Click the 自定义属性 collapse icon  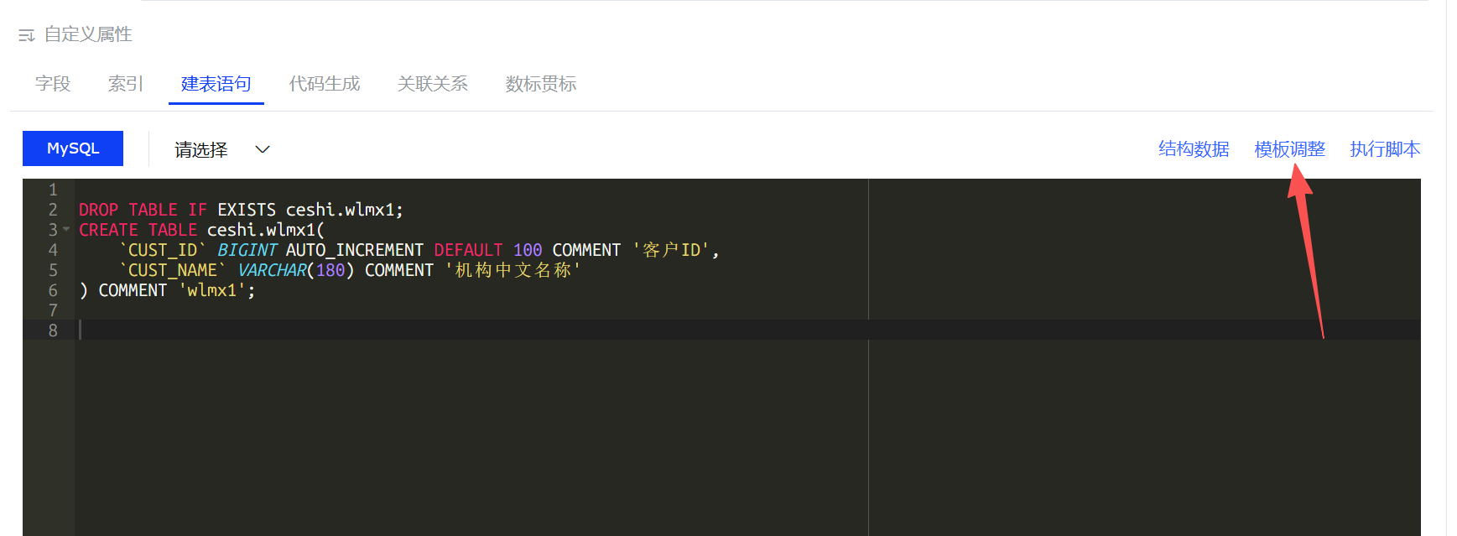[x=26, y=35]
